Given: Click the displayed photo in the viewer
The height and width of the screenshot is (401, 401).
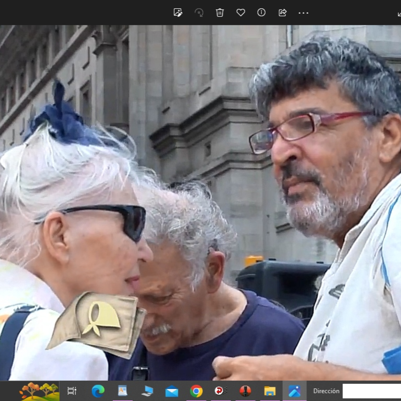Looking at the screenshot, I should (x=200, y=200).
